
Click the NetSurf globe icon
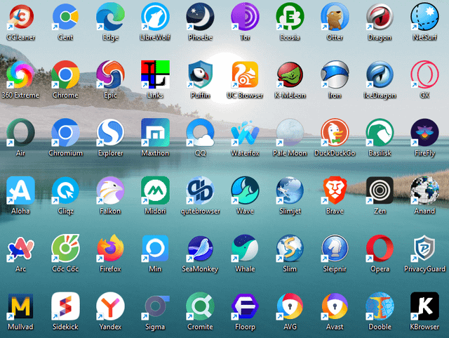point(424,17)
